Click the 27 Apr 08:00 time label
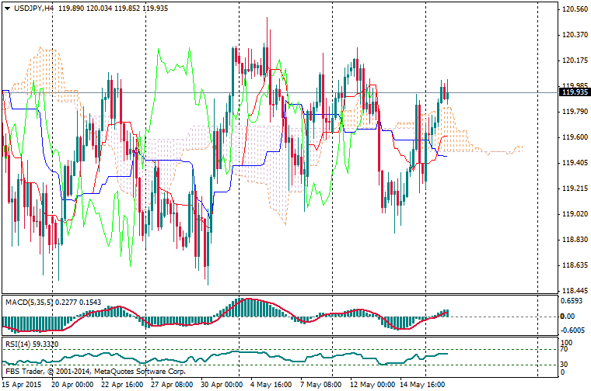Image resolution: width=591 pixels, height=391 pixels. click(x=172, y=385)
